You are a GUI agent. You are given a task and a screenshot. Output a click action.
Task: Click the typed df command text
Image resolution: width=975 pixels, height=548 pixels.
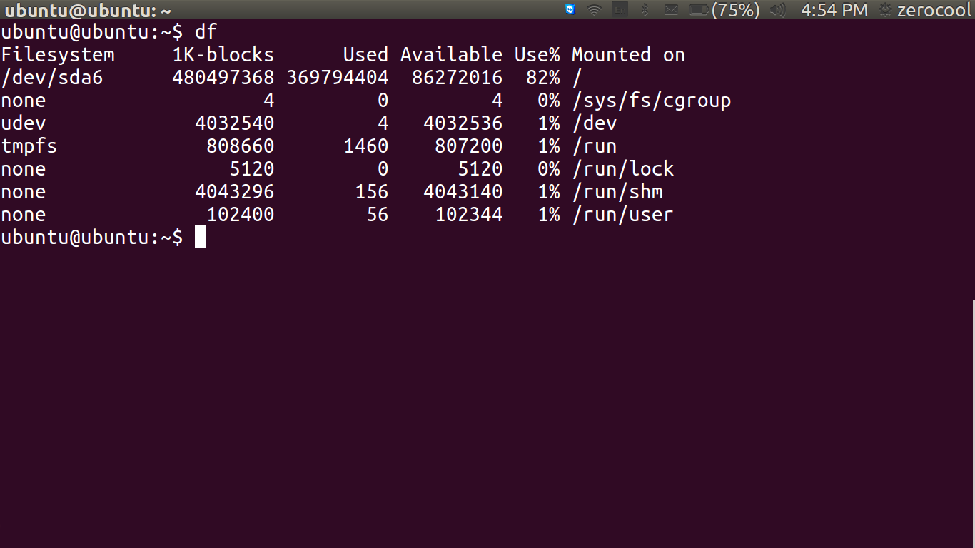tap(206, 31)
